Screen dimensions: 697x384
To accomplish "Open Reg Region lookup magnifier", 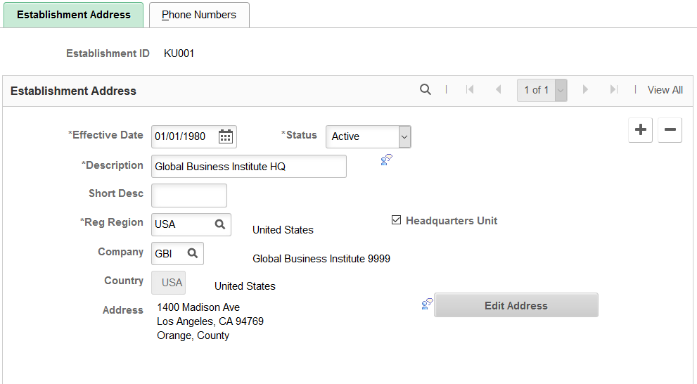I will click(x=220, y=224).
